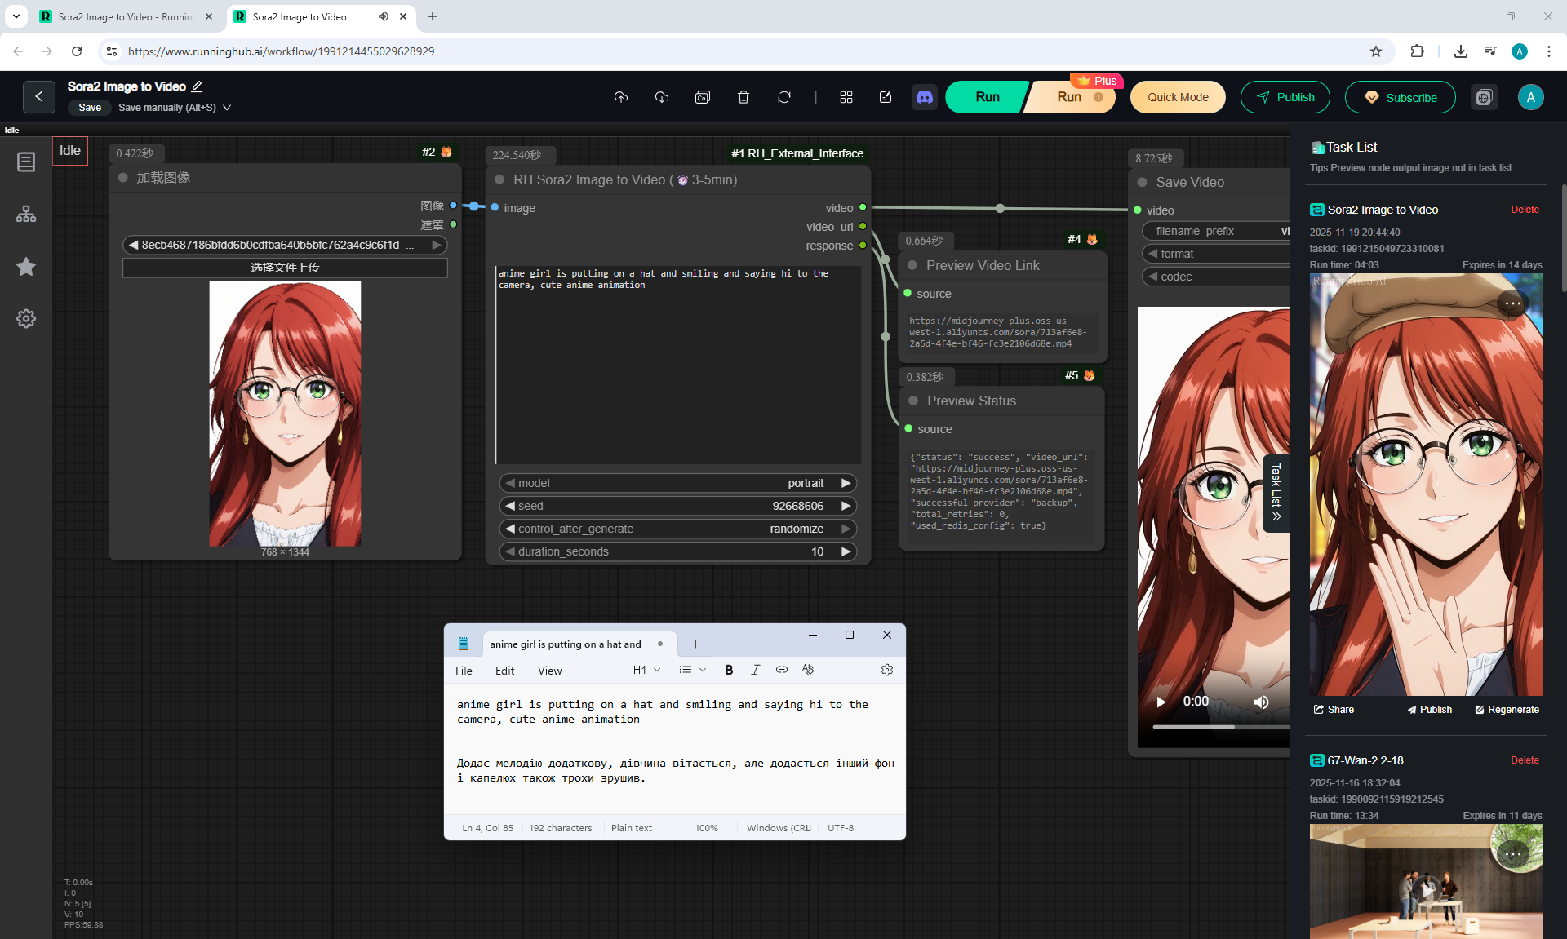Click the four-squares grid icon
This screenshot has width=1567, height=939.
click(846, 97)
